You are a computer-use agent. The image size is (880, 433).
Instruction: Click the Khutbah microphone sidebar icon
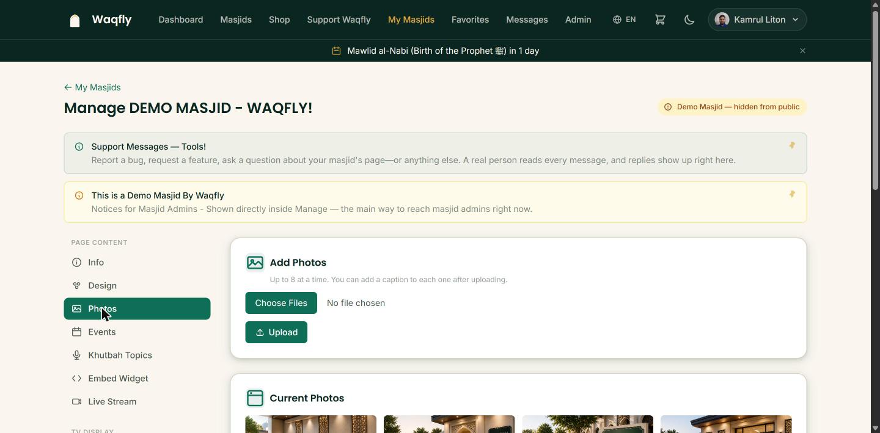click(76, 355)
